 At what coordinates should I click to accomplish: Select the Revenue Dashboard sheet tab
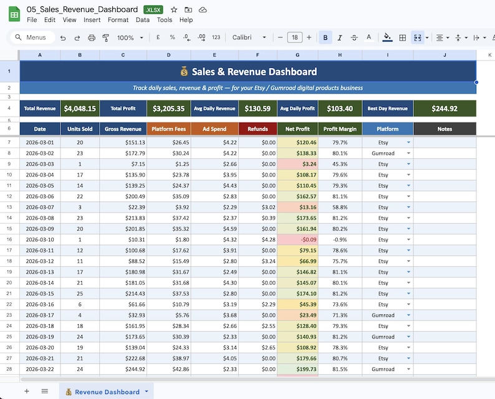click(107, 392)
